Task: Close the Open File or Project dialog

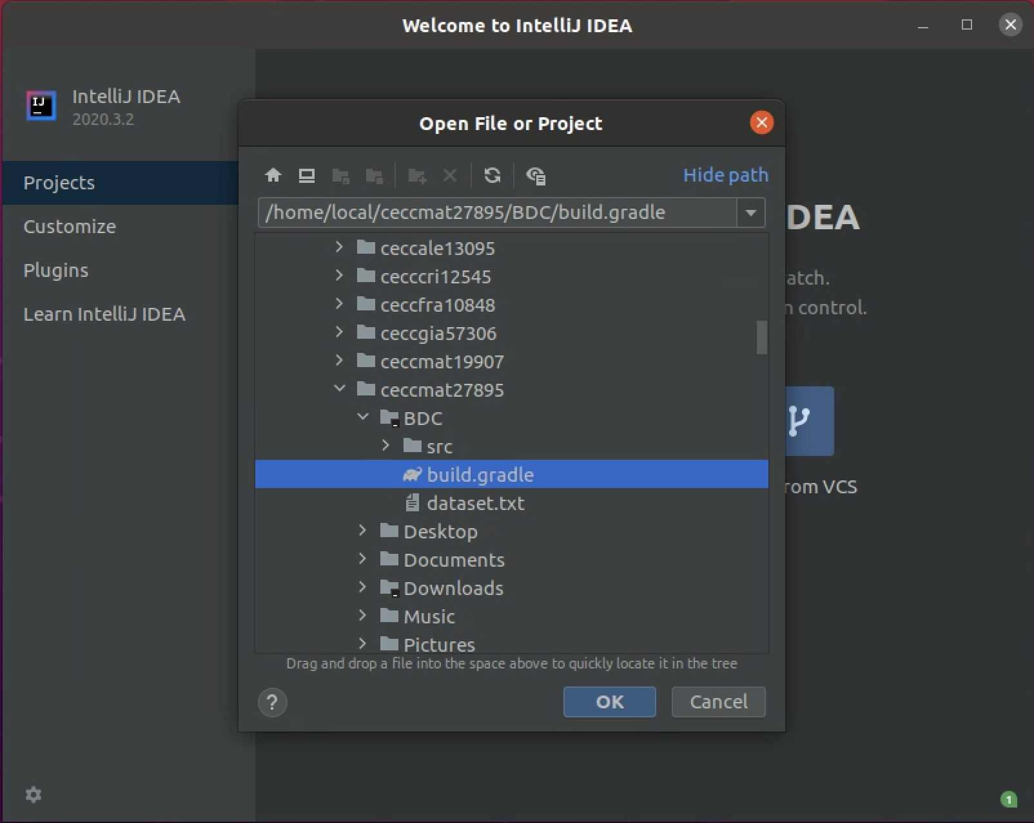Action: tap(762, 122)
